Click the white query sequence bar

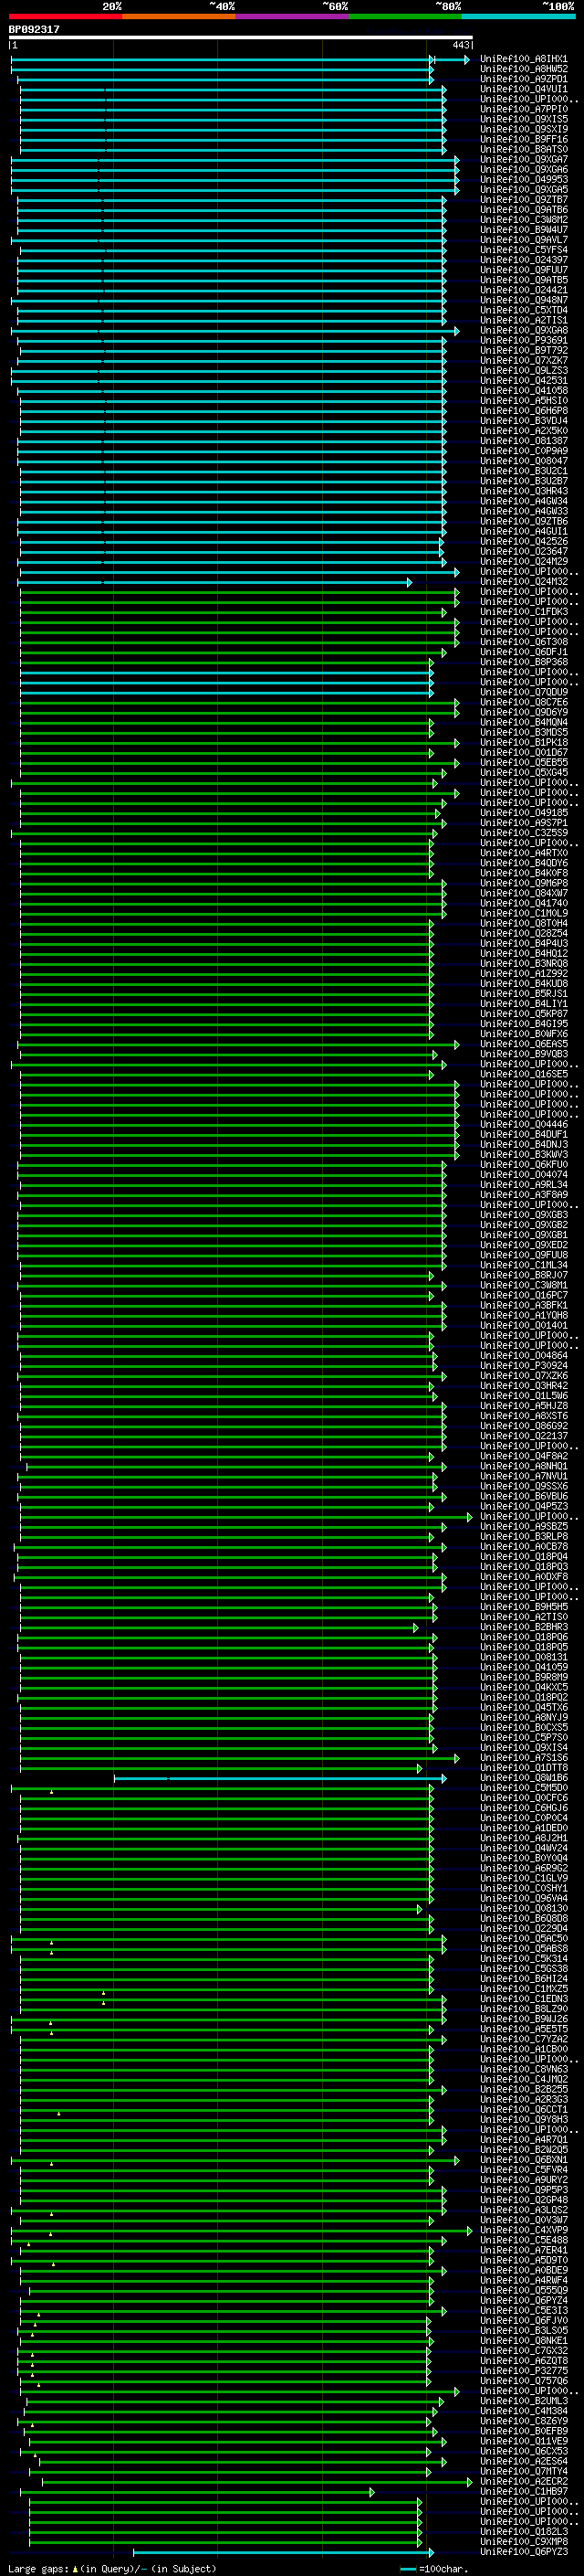pyautogui.click(x=241, y=37)
